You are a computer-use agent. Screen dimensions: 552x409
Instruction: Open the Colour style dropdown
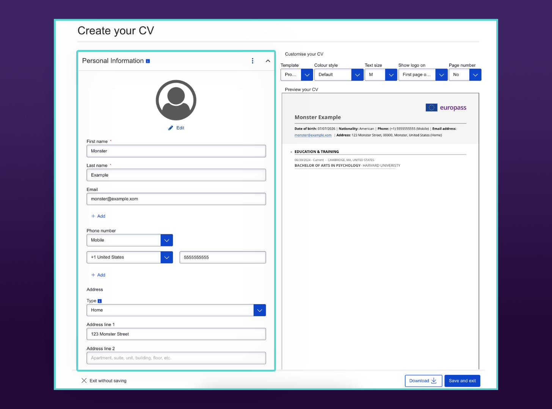[339, 75]
